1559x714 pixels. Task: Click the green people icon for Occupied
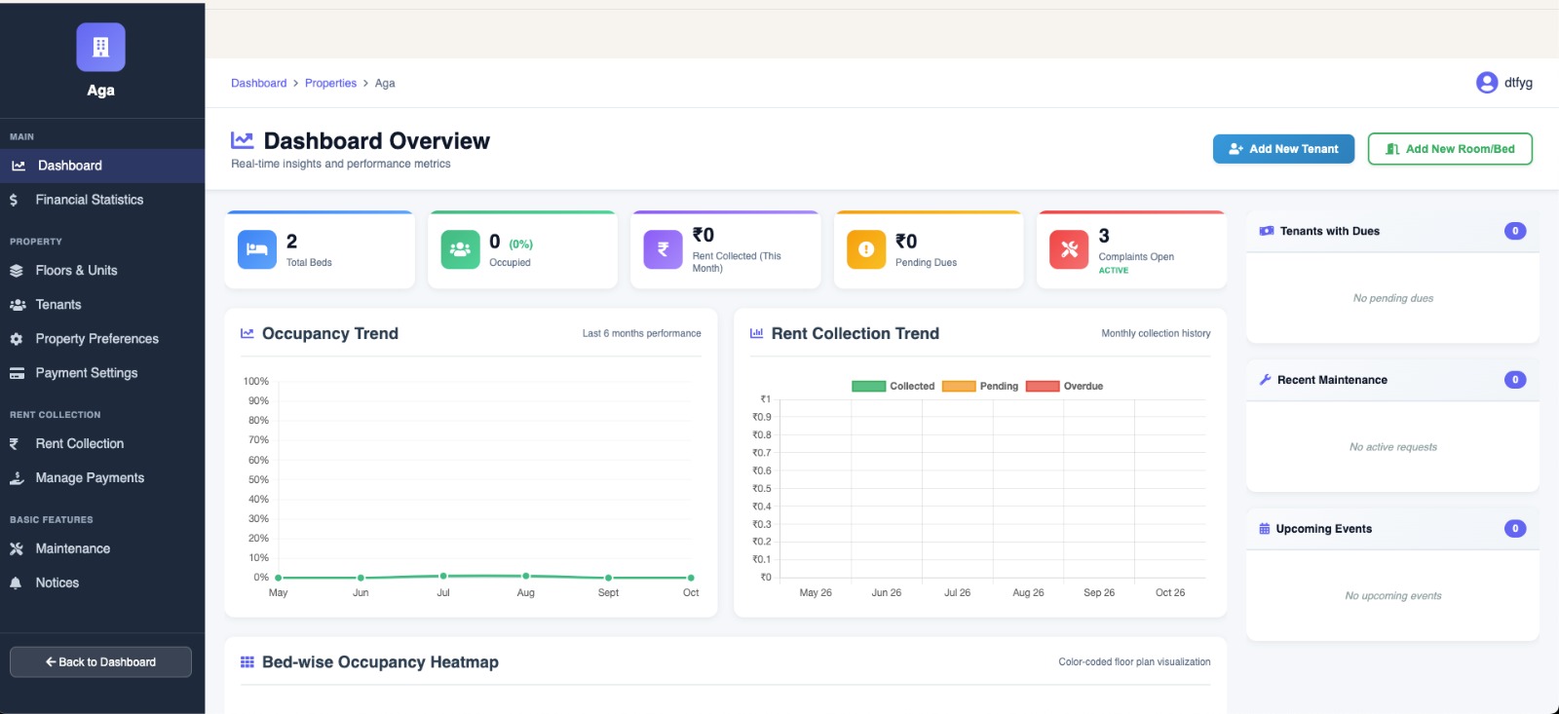click(x=460, y=249)
